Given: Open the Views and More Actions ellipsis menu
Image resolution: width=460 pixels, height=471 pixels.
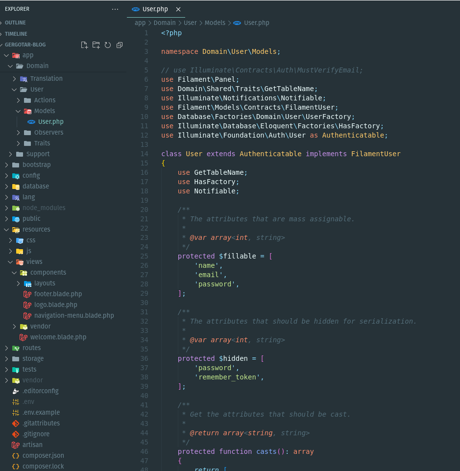Looking at the screenshot, I should click(x=115, y=9).
